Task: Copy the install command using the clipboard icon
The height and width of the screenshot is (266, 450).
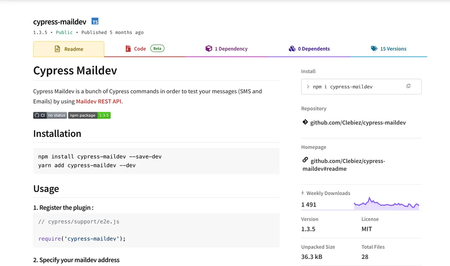Action: (408, 86)
